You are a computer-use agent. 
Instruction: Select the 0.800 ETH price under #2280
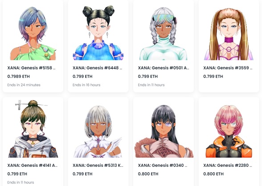[x=213, y=174]
